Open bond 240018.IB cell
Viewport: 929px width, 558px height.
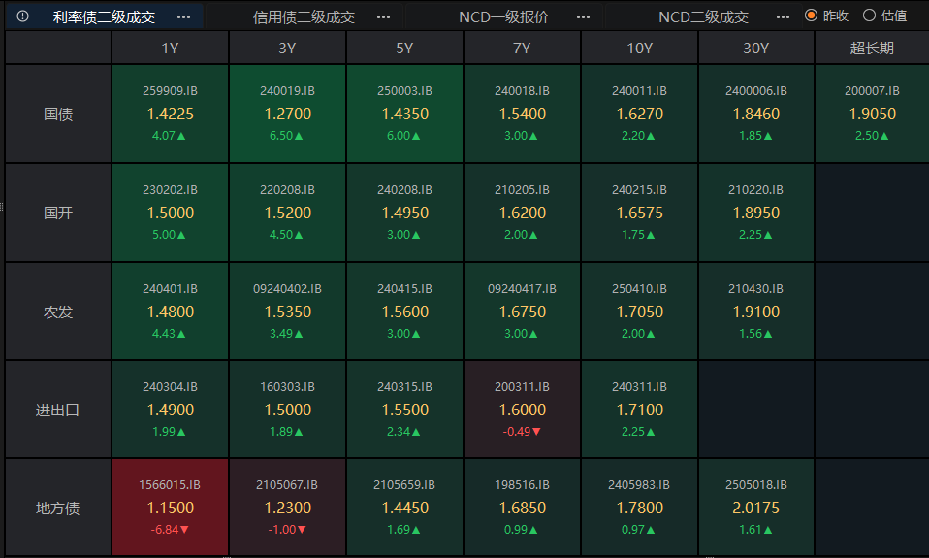[x=522, y=114]
